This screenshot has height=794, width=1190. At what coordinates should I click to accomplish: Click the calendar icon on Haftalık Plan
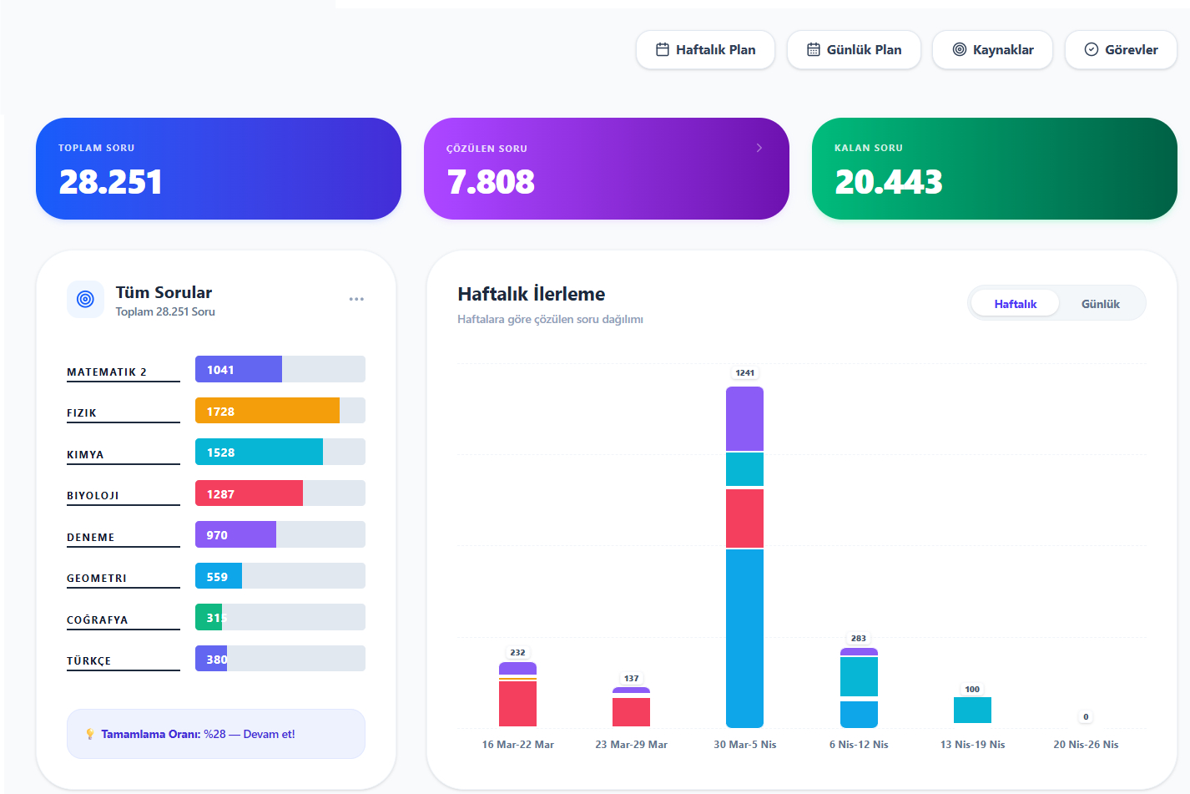[663, 50]
